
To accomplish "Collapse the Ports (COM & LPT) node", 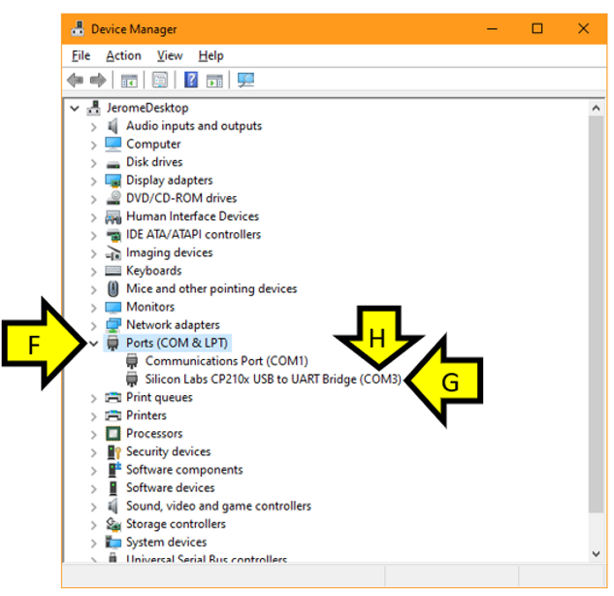I will (x=94, y=344).
